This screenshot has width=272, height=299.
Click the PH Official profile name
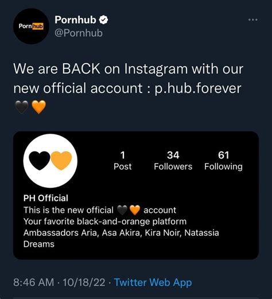point(46,198)
